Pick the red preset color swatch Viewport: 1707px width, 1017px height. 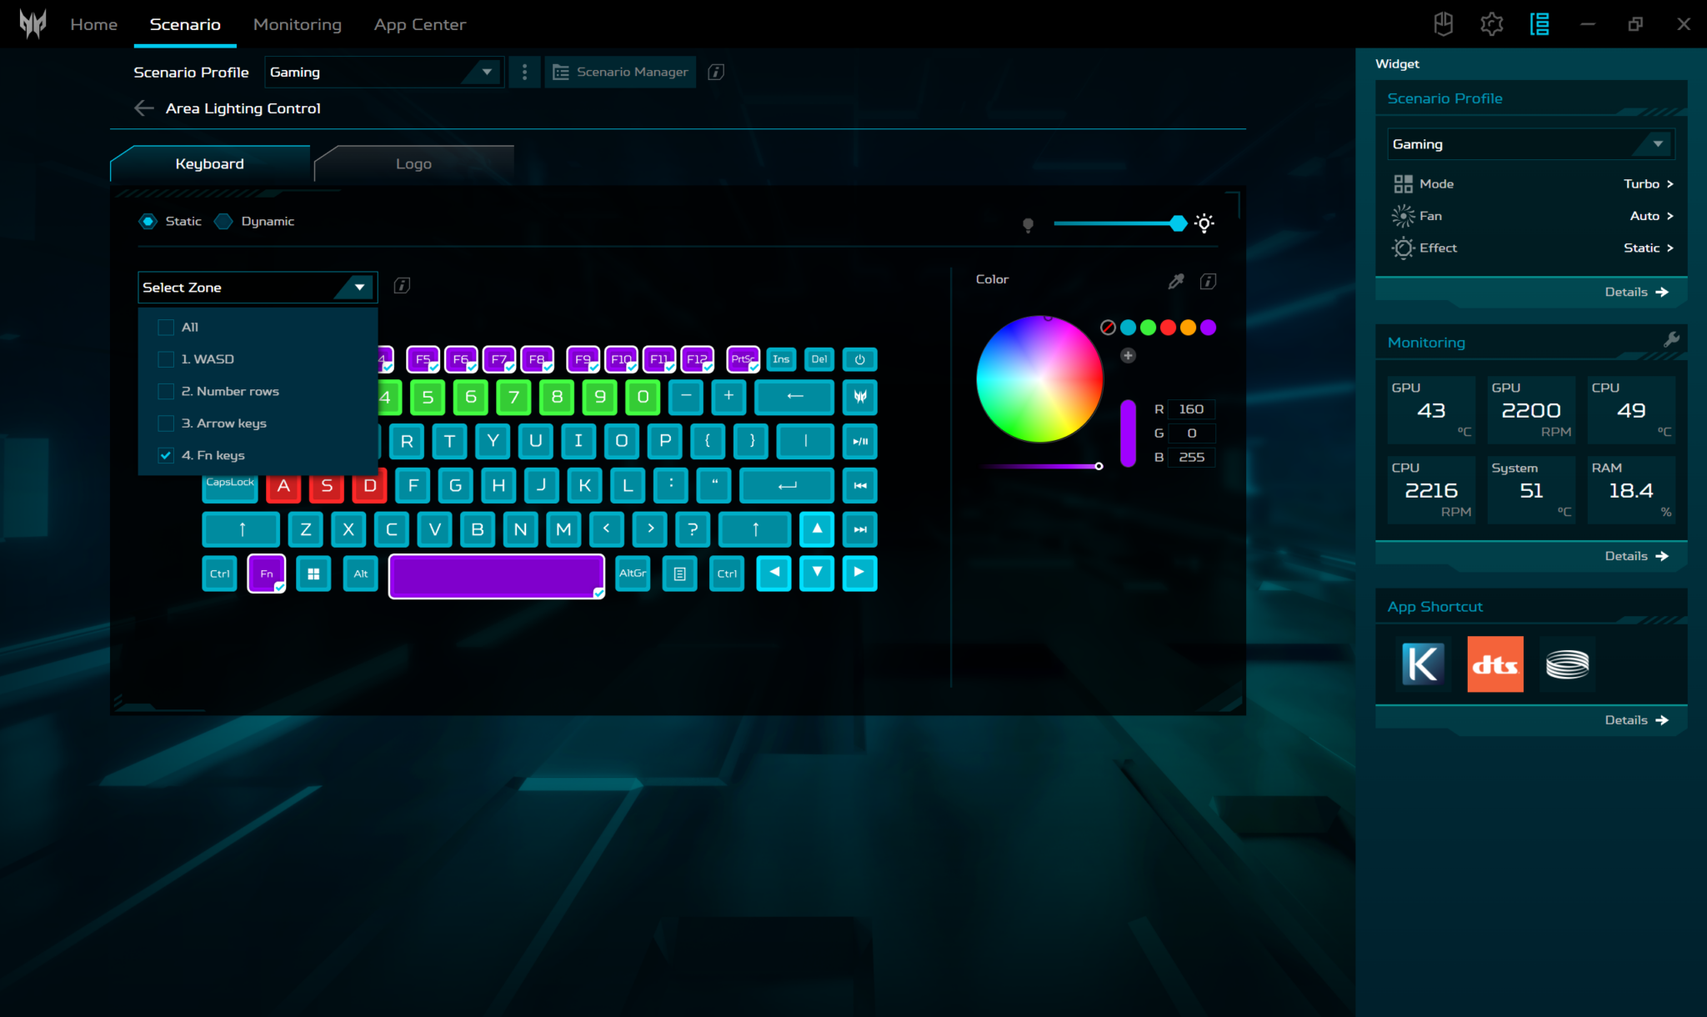click(1168, 328)
